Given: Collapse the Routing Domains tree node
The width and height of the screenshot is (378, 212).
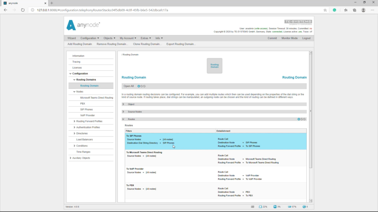Looking at the screenshot, I should point(74,80).
